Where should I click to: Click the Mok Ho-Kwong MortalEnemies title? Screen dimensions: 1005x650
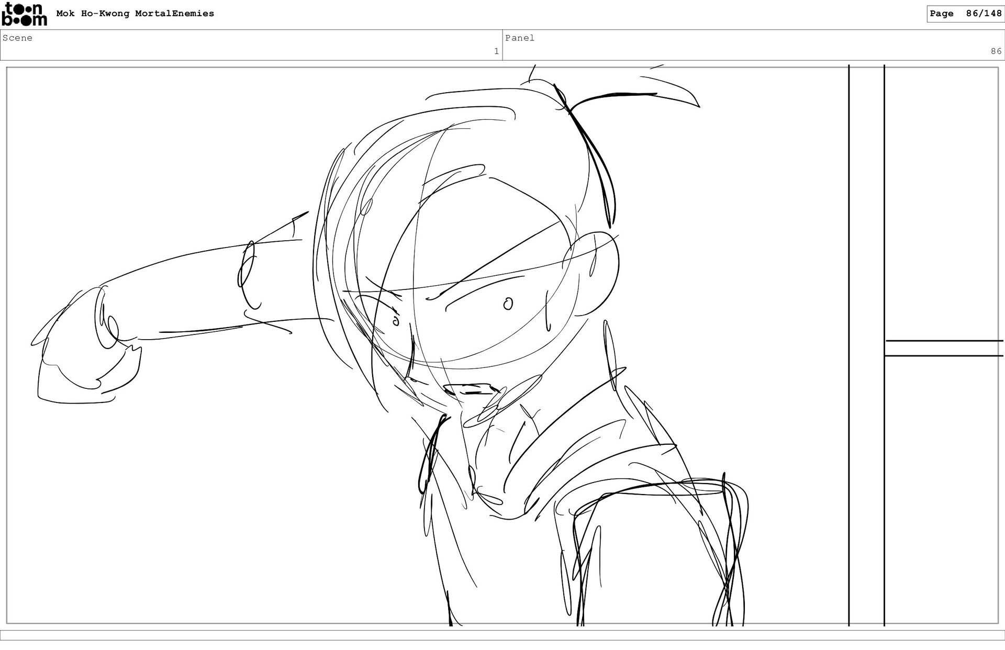pyautogui.click(x=135, y=14)
